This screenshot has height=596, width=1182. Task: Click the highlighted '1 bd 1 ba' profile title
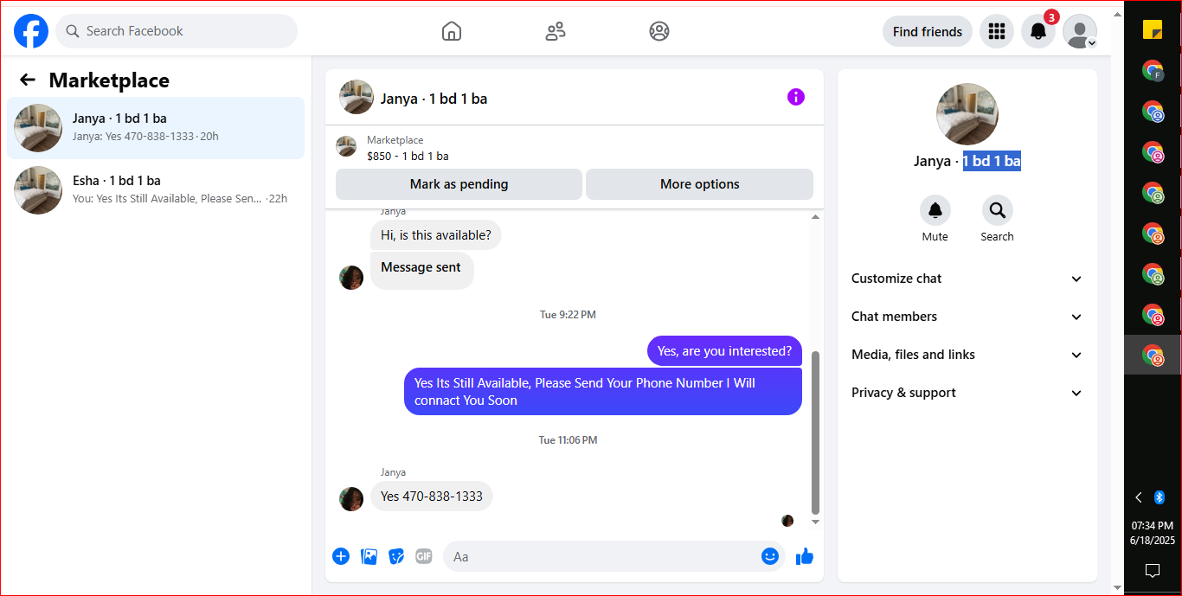click(992, 161)
